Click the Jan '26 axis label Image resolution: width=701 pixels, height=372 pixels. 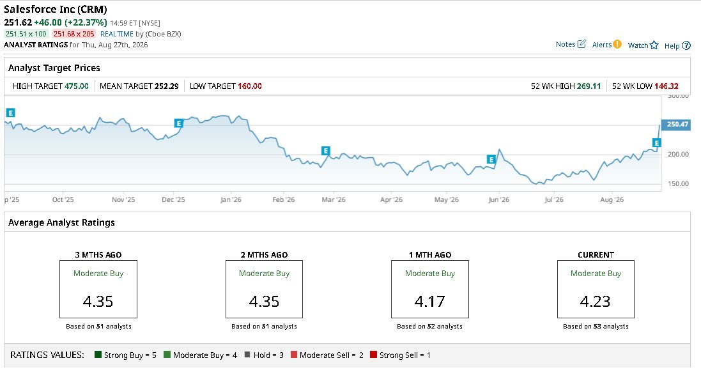click(x=231, y=200)
